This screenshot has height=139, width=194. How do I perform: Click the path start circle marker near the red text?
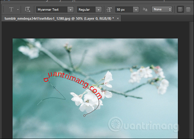click(x=46, y=80)
